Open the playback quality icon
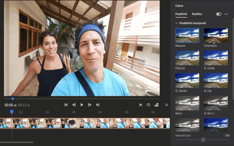This screenshot has width=234, height=146. pyautogui.click(x=157, y=105)
